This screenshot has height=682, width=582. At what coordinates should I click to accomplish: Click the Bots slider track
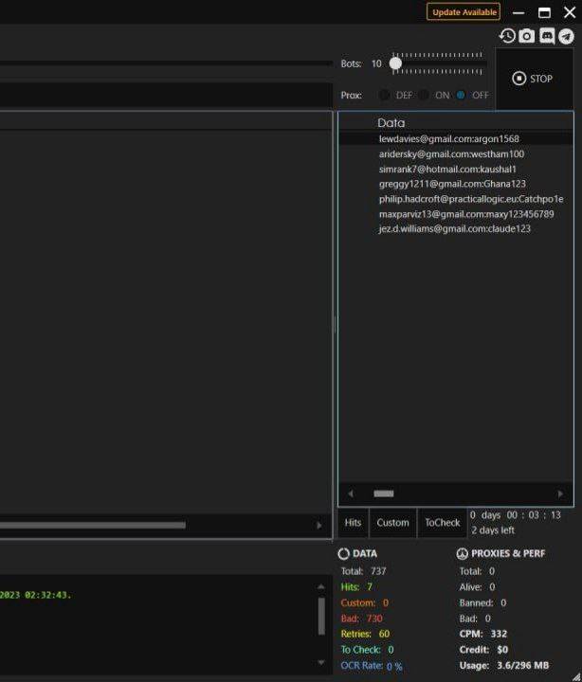tap(441, 63)
